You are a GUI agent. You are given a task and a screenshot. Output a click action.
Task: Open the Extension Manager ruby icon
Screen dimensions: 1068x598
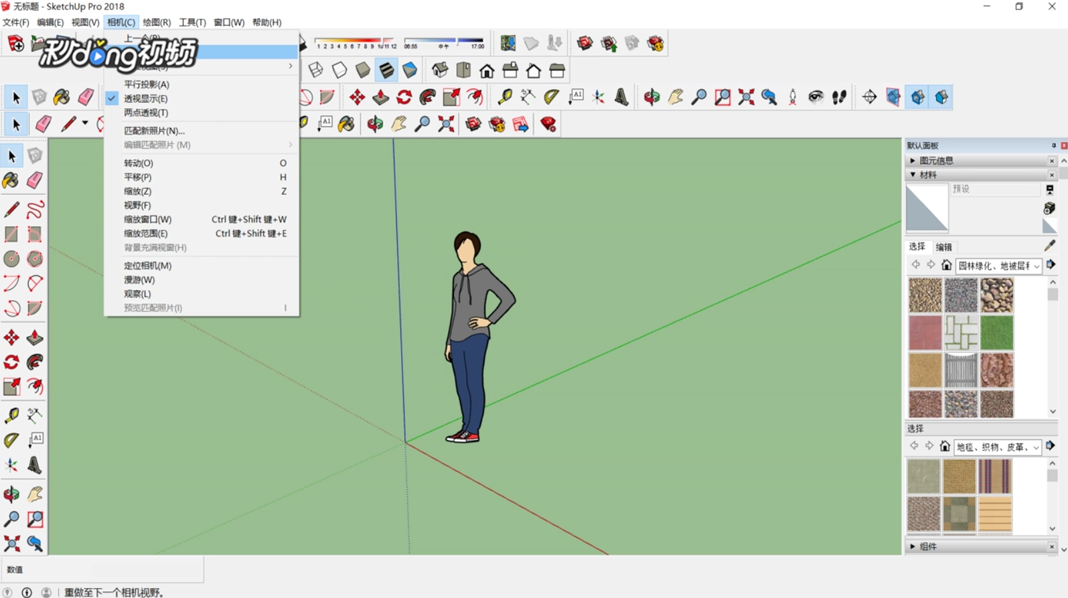(x=548, y=124)
